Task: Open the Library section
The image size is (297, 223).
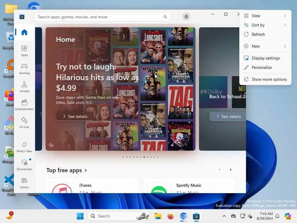Action: tap(24, 183)
